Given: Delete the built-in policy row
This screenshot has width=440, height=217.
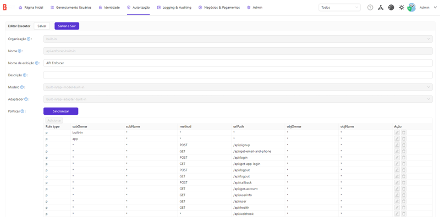Looking at the screenshot, I should [404, 132].
